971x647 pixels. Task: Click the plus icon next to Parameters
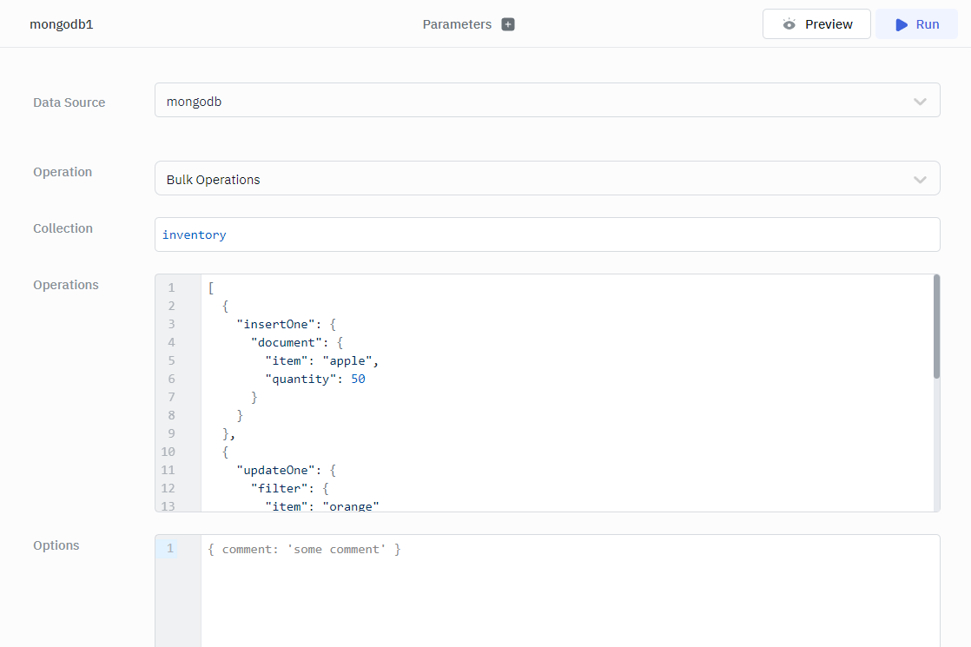[x=508, y=24]
